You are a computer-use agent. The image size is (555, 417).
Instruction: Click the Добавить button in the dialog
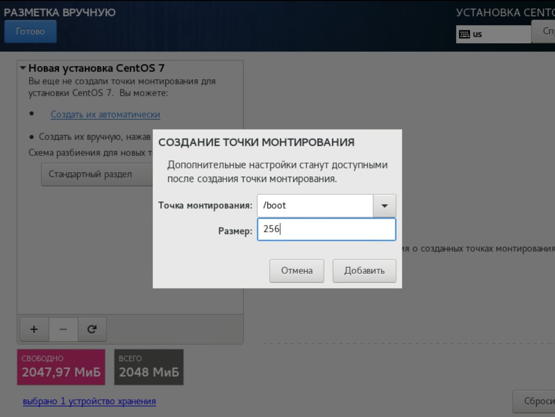tap(364, 271)
